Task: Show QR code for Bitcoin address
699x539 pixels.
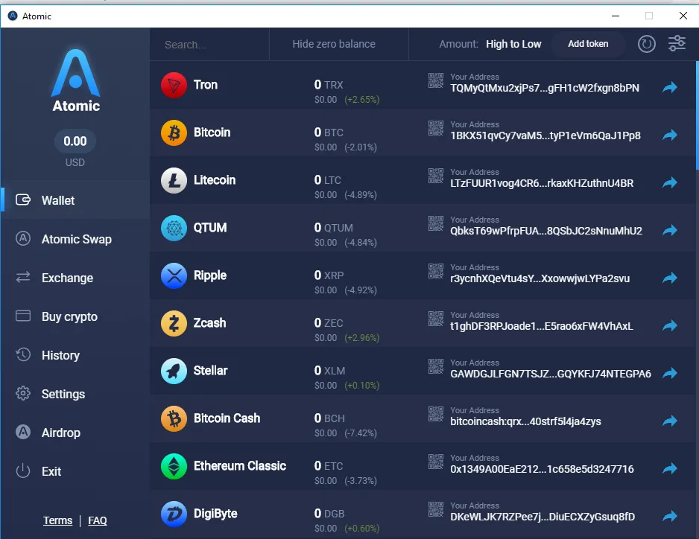Action: click(x=436, y=128)
